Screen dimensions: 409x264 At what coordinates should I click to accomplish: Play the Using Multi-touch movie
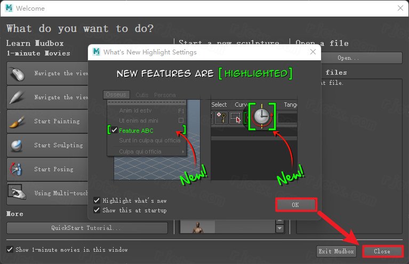[x=47, y=193]
